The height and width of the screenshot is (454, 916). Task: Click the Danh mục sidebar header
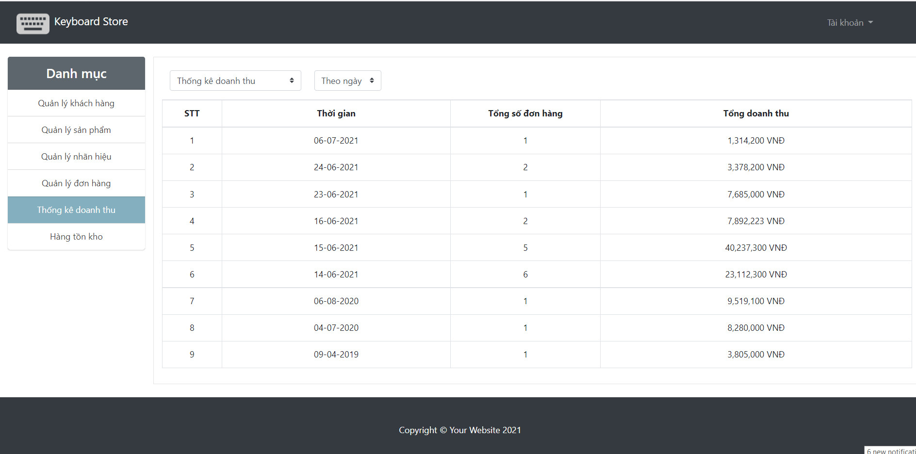pyautogui.click(x=76, y=73)
